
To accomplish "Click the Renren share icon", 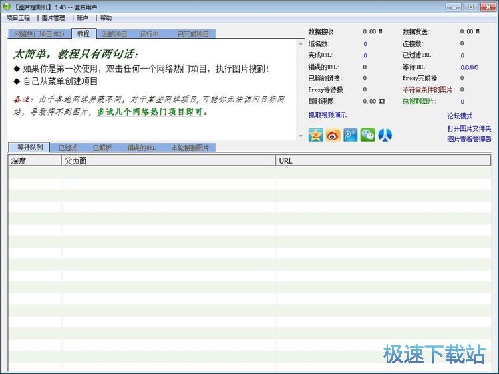I will point(385,135).
